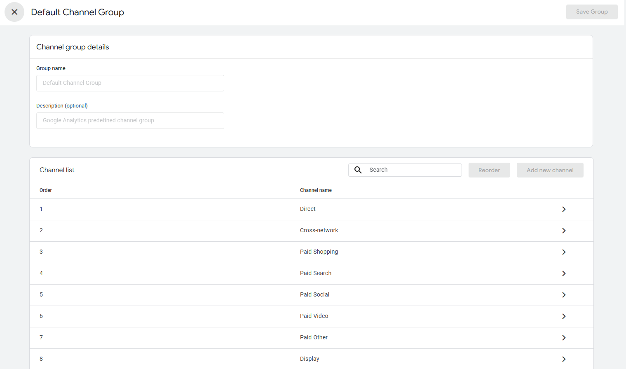626x369 pixels.
Task: Click Add new channel button
Action: pos(550,170)
